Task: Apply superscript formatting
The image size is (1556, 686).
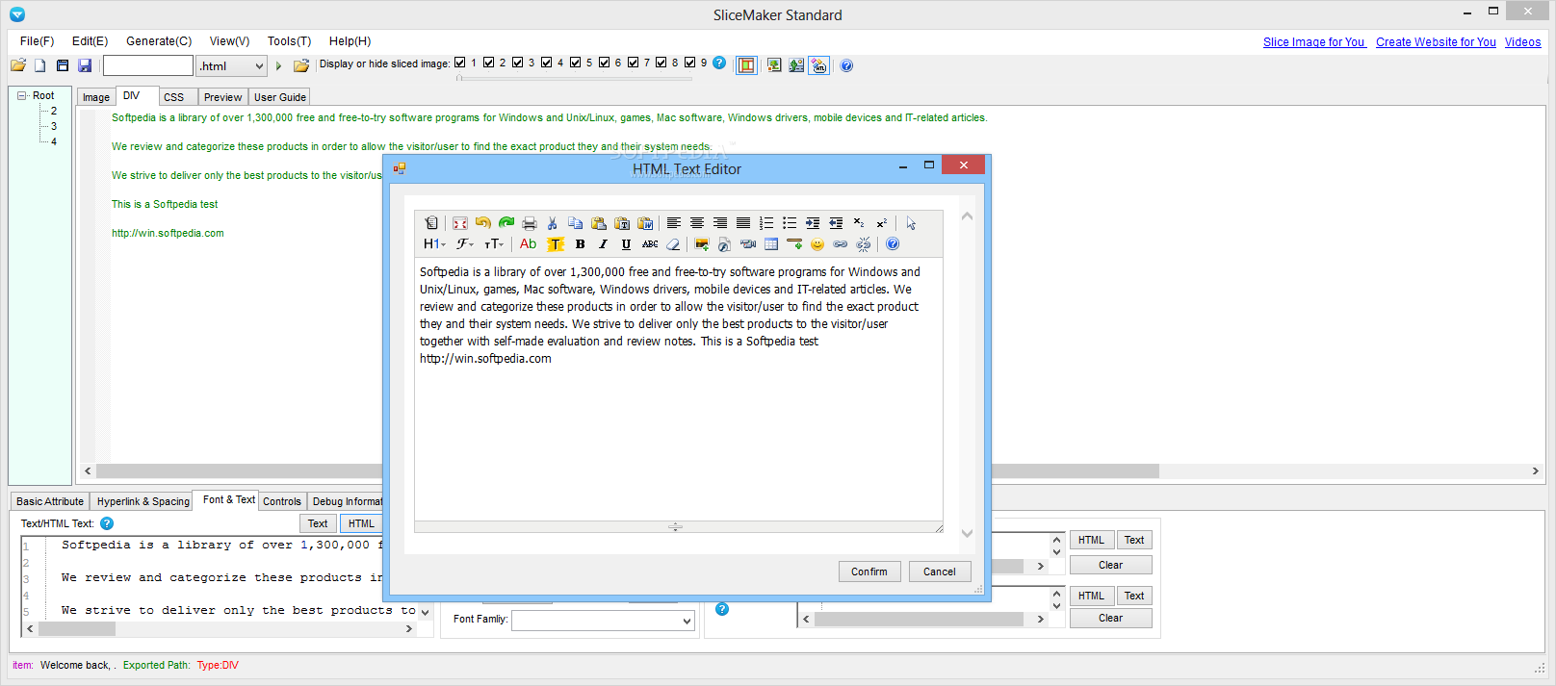Action: [x=882, y=223]
